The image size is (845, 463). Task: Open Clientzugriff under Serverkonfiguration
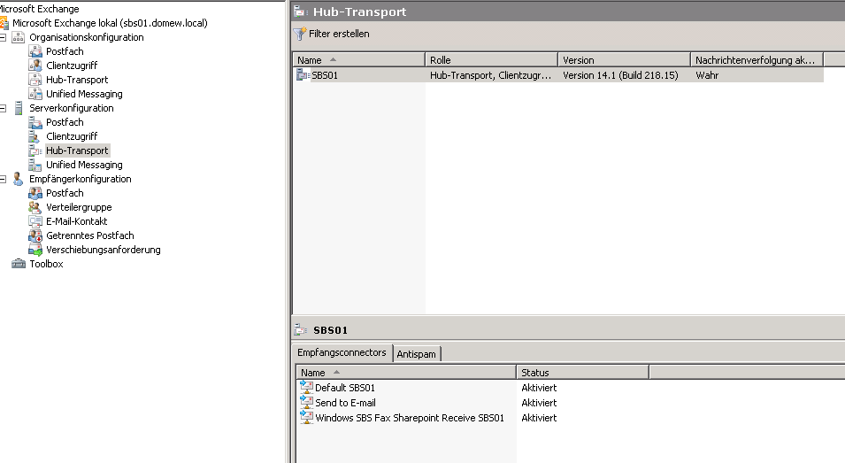coord(72,136)
